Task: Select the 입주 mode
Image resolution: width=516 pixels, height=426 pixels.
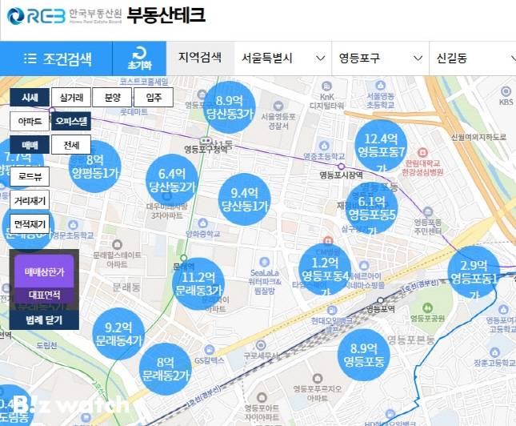Action: pos(154,97)
